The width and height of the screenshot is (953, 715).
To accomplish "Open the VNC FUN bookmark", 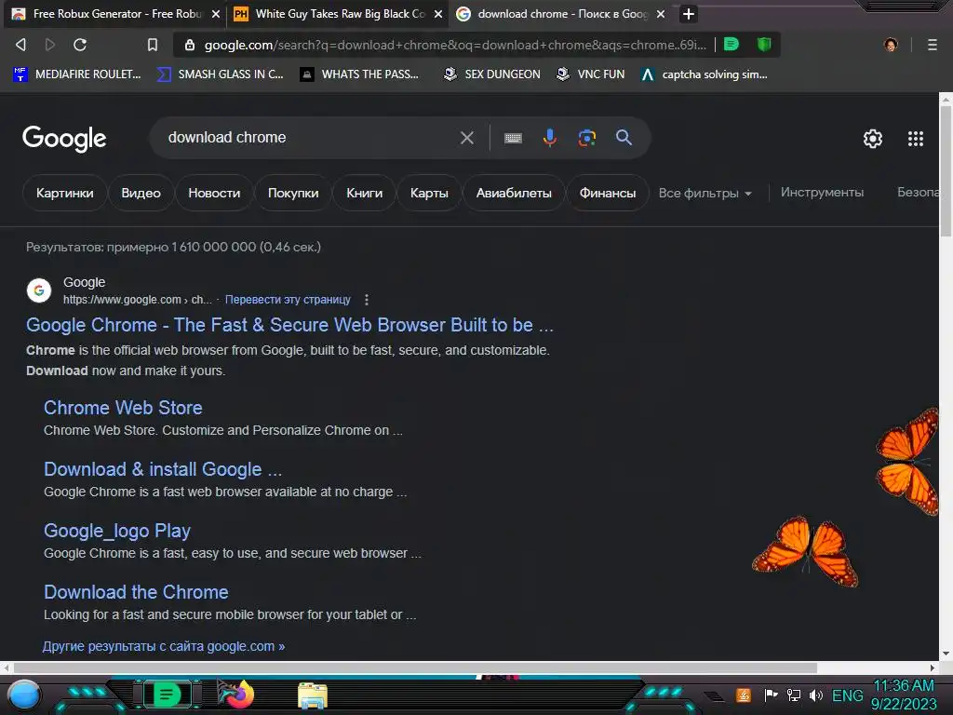I will [x=591, y=74].
